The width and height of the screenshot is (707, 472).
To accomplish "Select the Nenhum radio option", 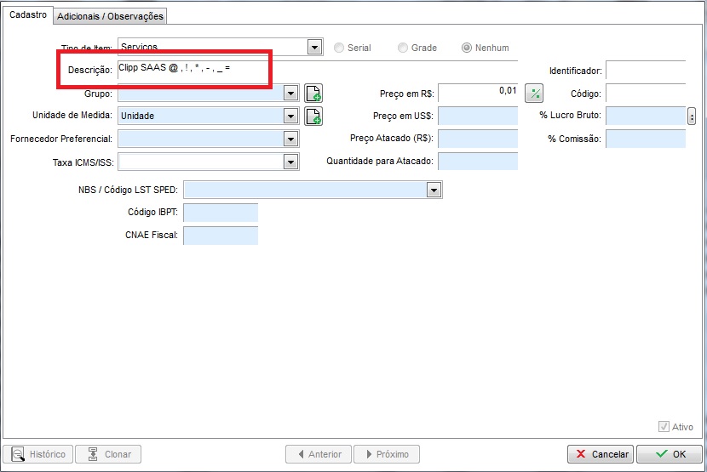I will click(x=466, y=48).
